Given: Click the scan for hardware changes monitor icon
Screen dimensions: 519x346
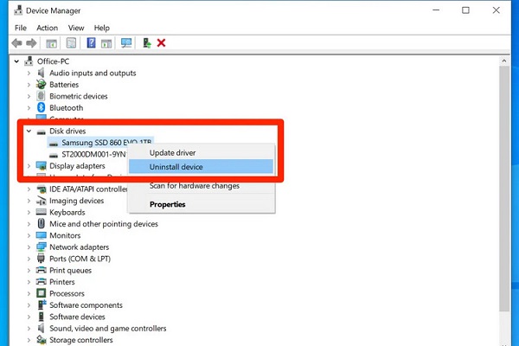Looking at the screenshot, I should click(126, 42).
